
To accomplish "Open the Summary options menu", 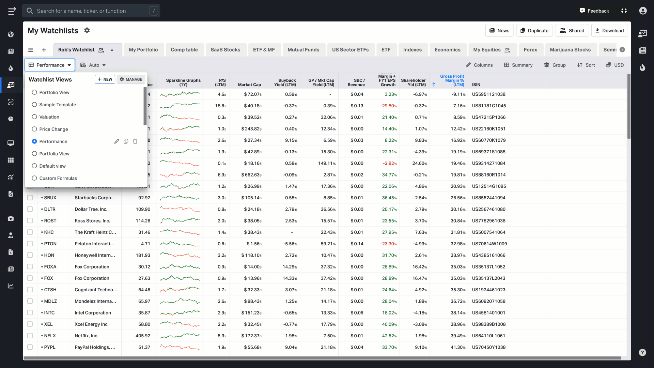I will point(518,65).
